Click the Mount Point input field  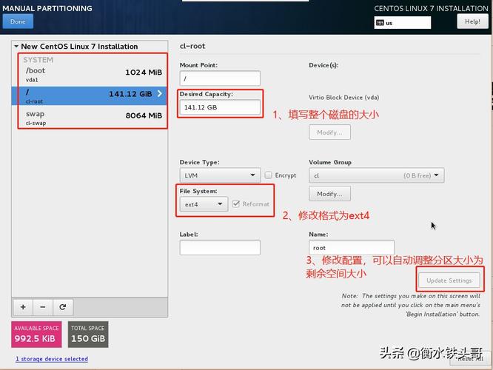click(220, 78)
